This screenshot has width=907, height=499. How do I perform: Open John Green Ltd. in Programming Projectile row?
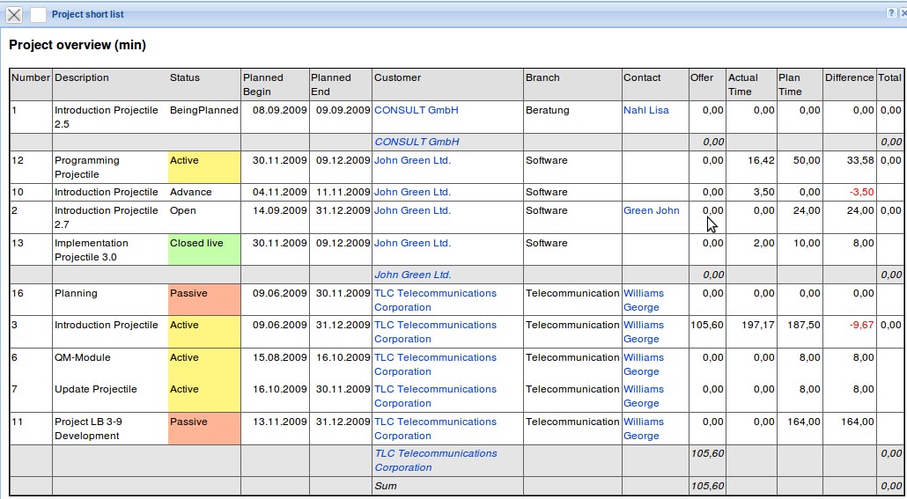pos(412,161)
